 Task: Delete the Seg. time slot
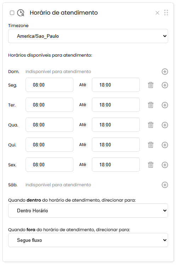click(x=151, y=85)
